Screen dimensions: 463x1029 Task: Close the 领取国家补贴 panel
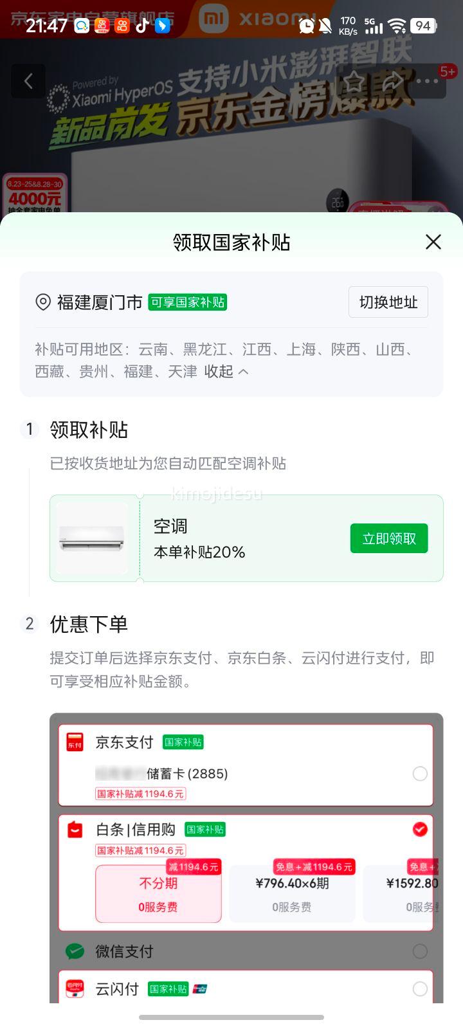(x=433, y=242)
